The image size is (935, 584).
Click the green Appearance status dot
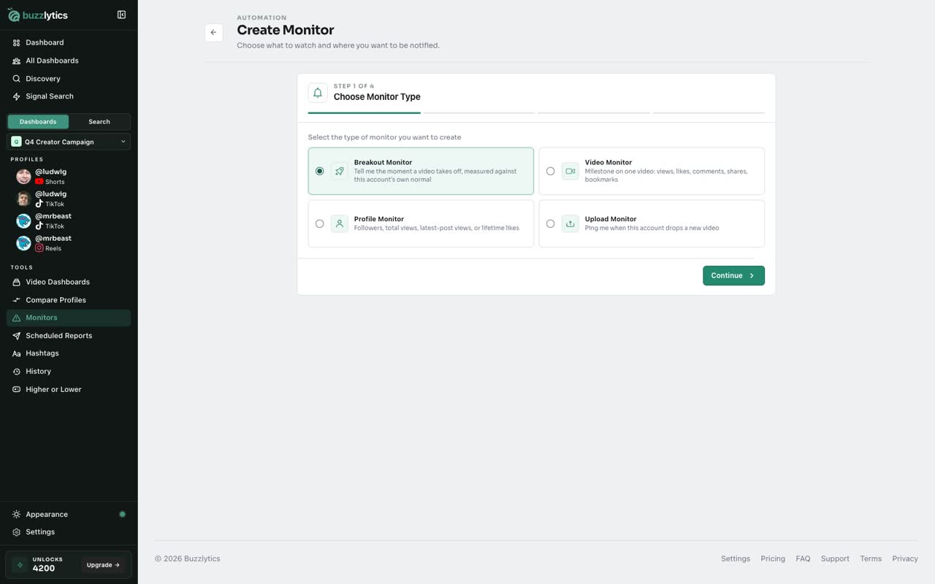(122, 515)
